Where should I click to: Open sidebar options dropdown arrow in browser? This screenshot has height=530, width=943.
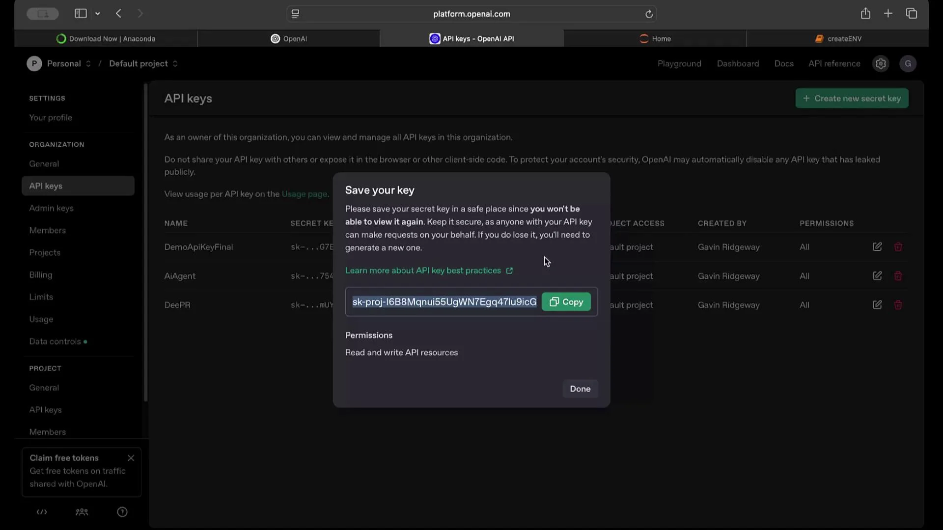tap(98, 14)
